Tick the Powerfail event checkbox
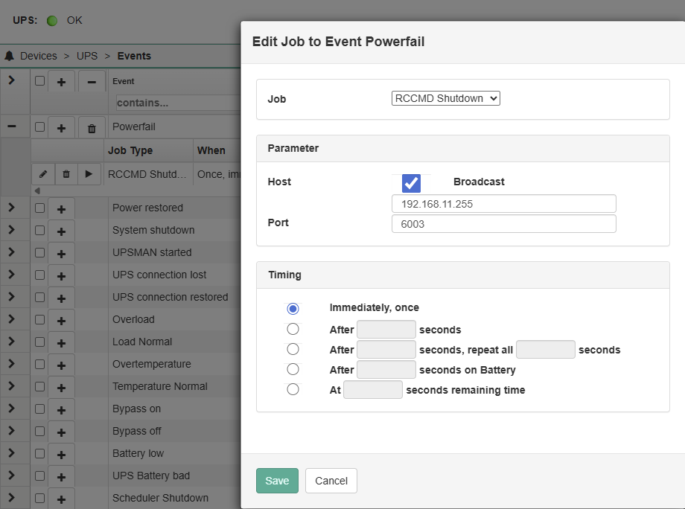685x509 pixels. pyautogui.click(x=39, y=127)
